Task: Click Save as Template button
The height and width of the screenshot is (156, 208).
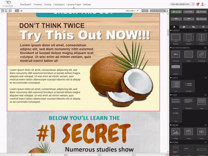Action: click(157, 11)
